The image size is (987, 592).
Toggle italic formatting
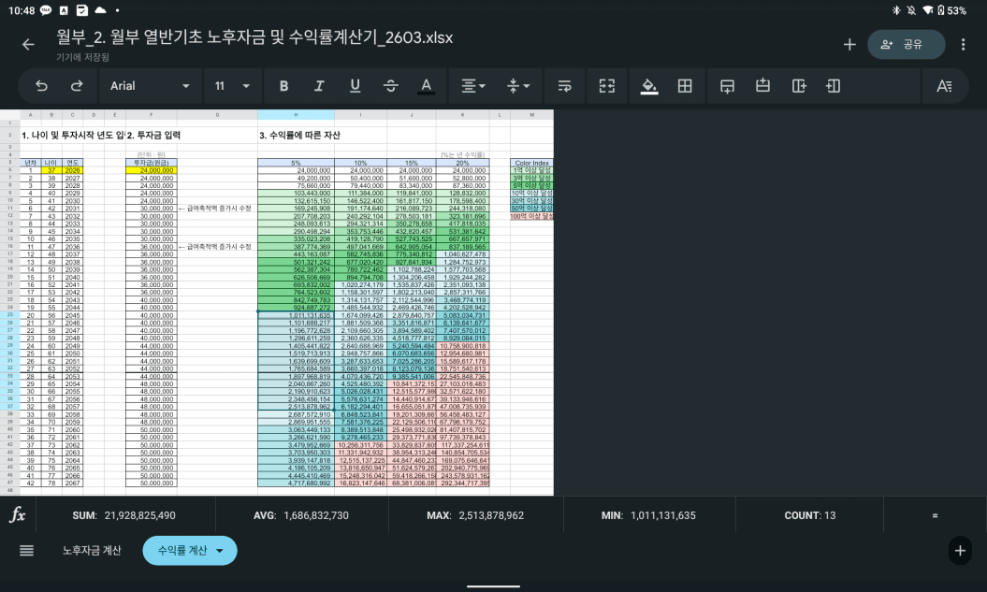(319, 86)
